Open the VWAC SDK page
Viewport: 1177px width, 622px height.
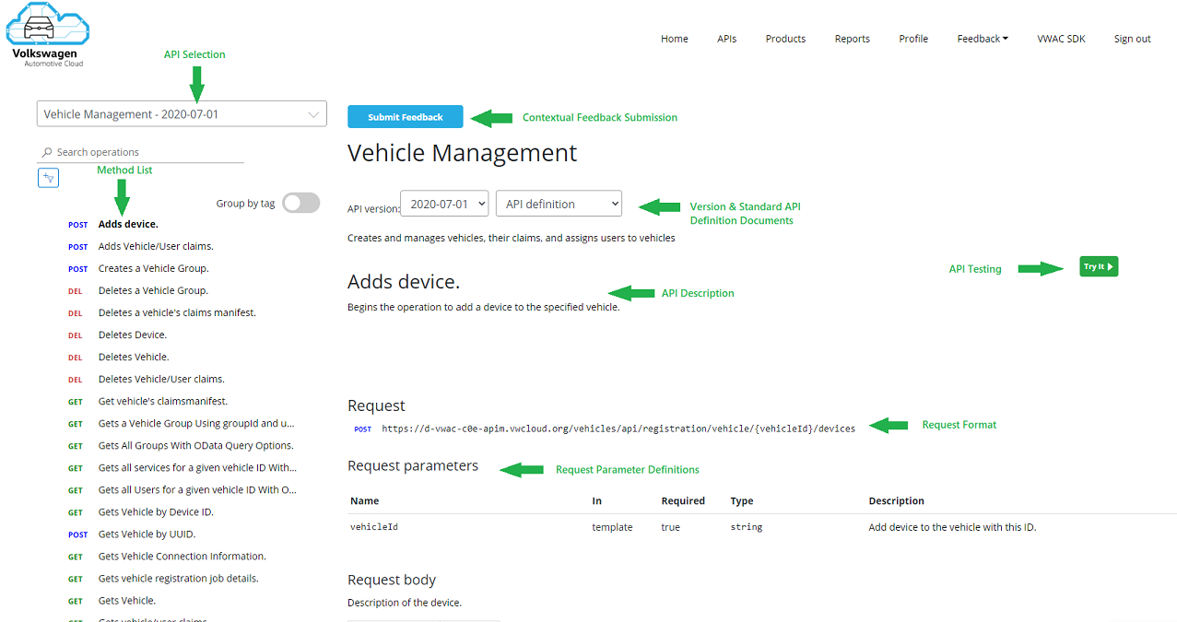pos(1060,38)
